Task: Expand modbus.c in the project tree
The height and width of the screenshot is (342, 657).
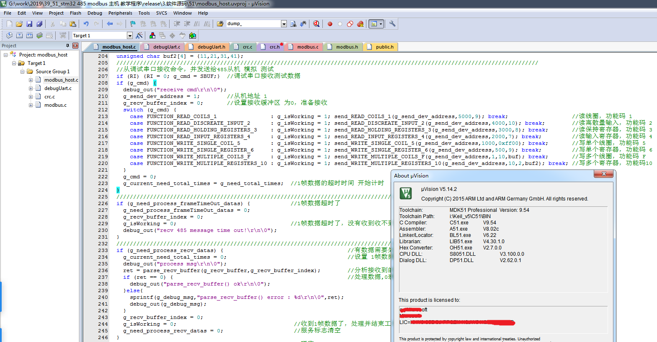Action: tap(31, 105)
